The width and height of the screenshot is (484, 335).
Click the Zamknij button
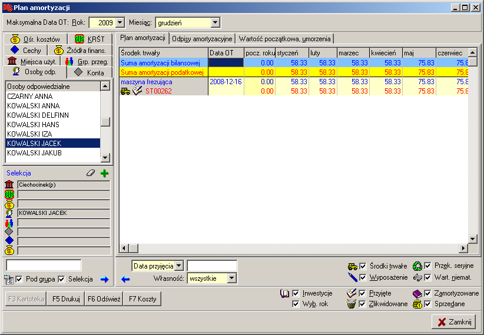(454, 321)
